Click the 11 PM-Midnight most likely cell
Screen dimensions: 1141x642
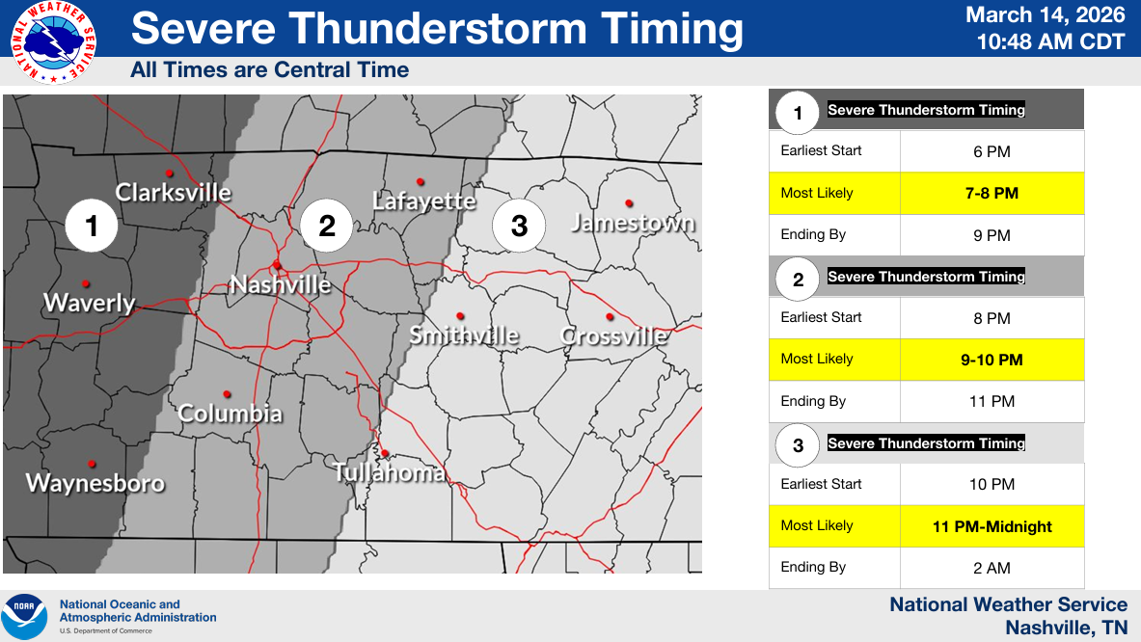pyautogui.click(x=992, y=526)
